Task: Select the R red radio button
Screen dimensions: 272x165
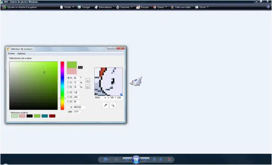Action: pos(68,92)
